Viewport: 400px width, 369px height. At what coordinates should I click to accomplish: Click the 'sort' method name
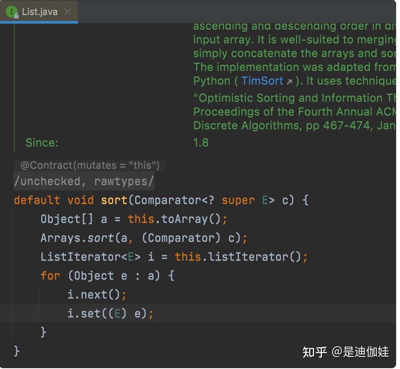[114, 200]
